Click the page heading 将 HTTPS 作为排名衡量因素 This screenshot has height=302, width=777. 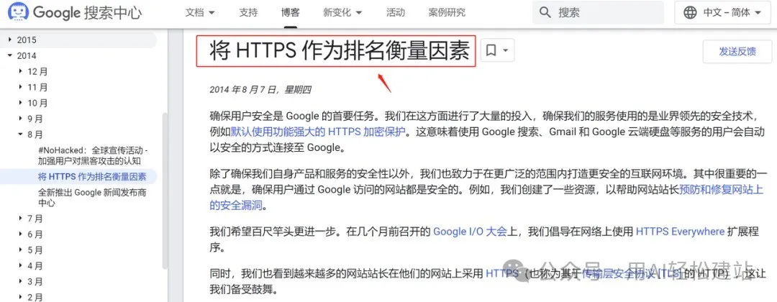click(340, 51)
